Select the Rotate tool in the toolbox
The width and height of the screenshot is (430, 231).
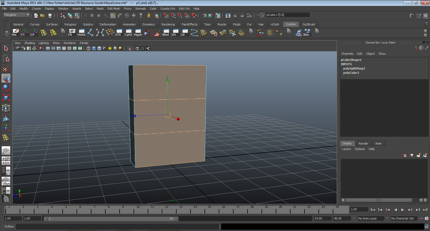[x=6, y=88]
